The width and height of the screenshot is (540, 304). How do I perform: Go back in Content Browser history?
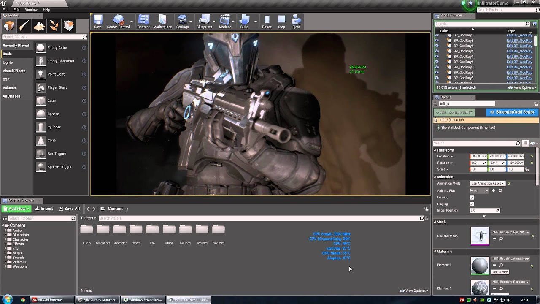88,209
